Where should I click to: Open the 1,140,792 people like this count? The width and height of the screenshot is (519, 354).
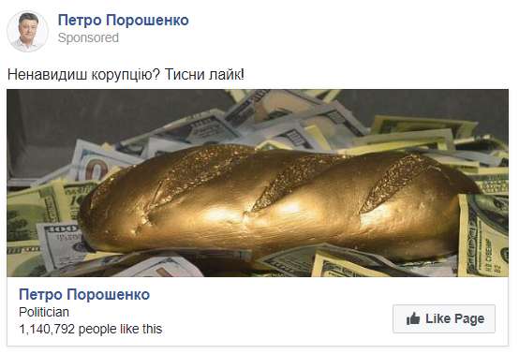(x=90, y=330)
